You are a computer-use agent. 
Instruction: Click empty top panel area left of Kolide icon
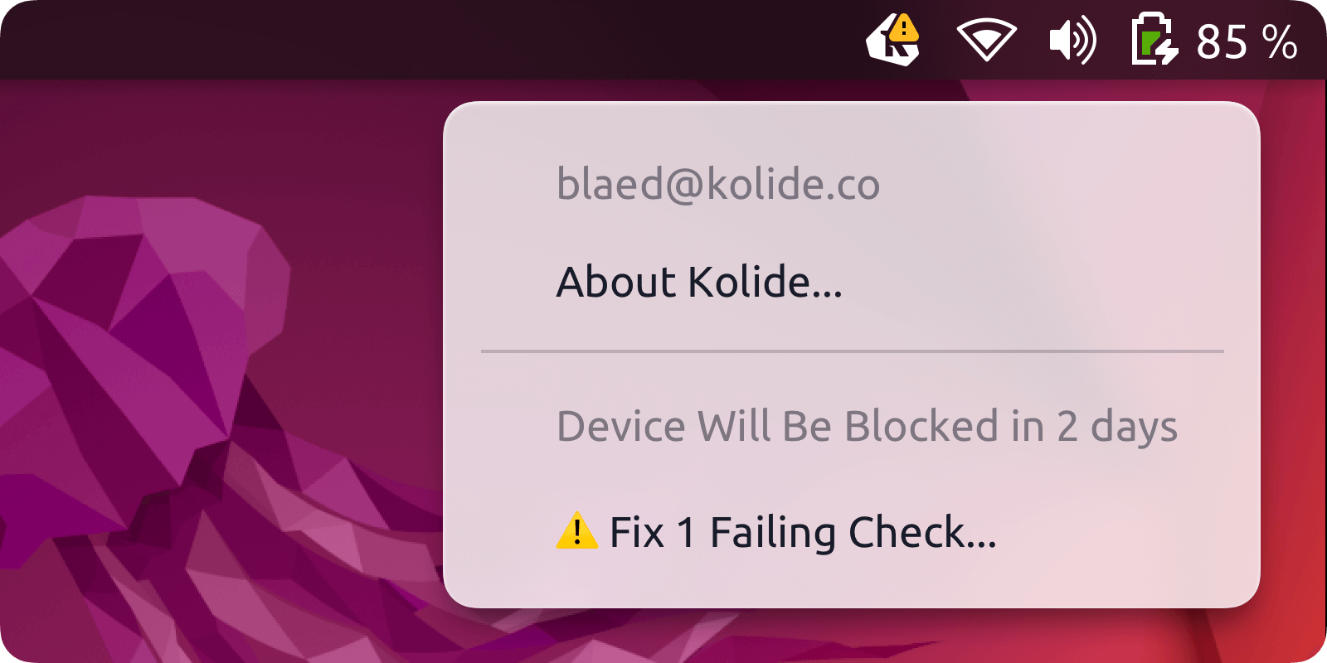[498, 40]
